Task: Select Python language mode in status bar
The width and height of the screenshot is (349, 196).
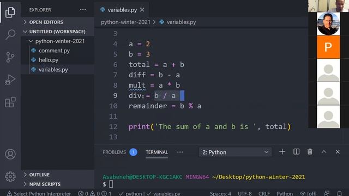Action: (x=285, y=193)
